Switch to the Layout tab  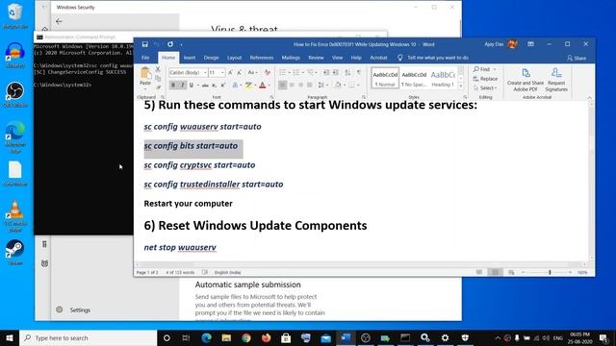[234, 58]
